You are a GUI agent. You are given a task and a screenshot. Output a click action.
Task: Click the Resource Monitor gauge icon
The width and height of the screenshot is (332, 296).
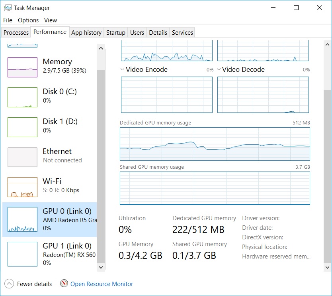click(x=64, y=284)
